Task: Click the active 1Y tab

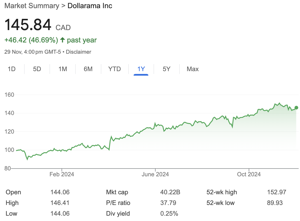Action: (141, 69)
